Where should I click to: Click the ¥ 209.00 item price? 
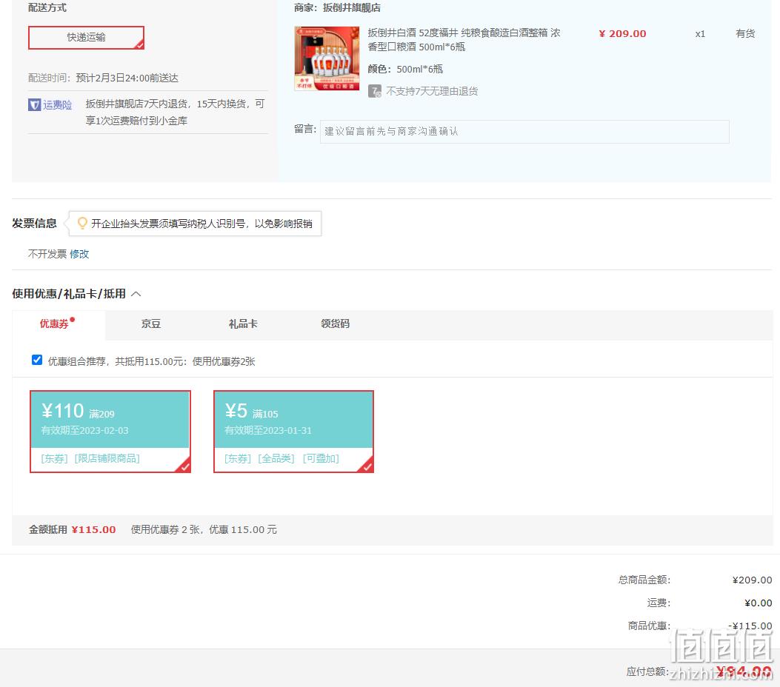point(622,34)
